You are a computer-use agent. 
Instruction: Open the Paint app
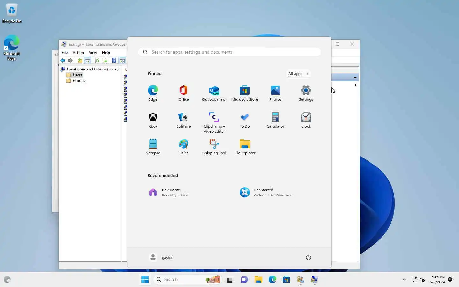(x=184, y=147)
